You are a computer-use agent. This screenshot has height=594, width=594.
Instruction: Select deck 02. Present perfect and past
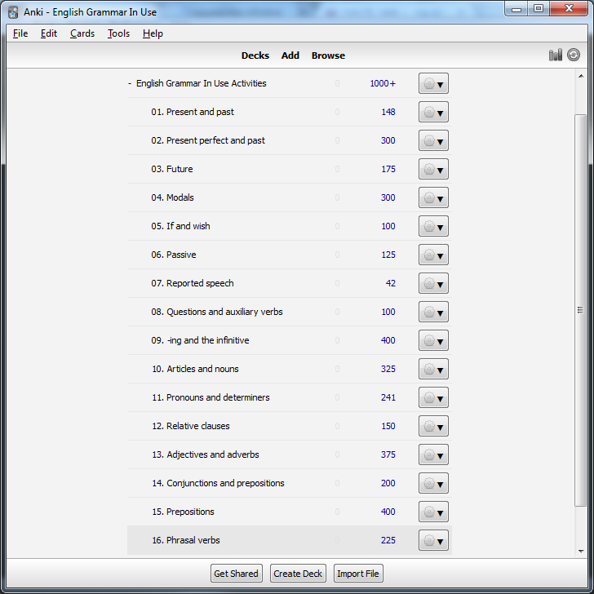(208, 140)
